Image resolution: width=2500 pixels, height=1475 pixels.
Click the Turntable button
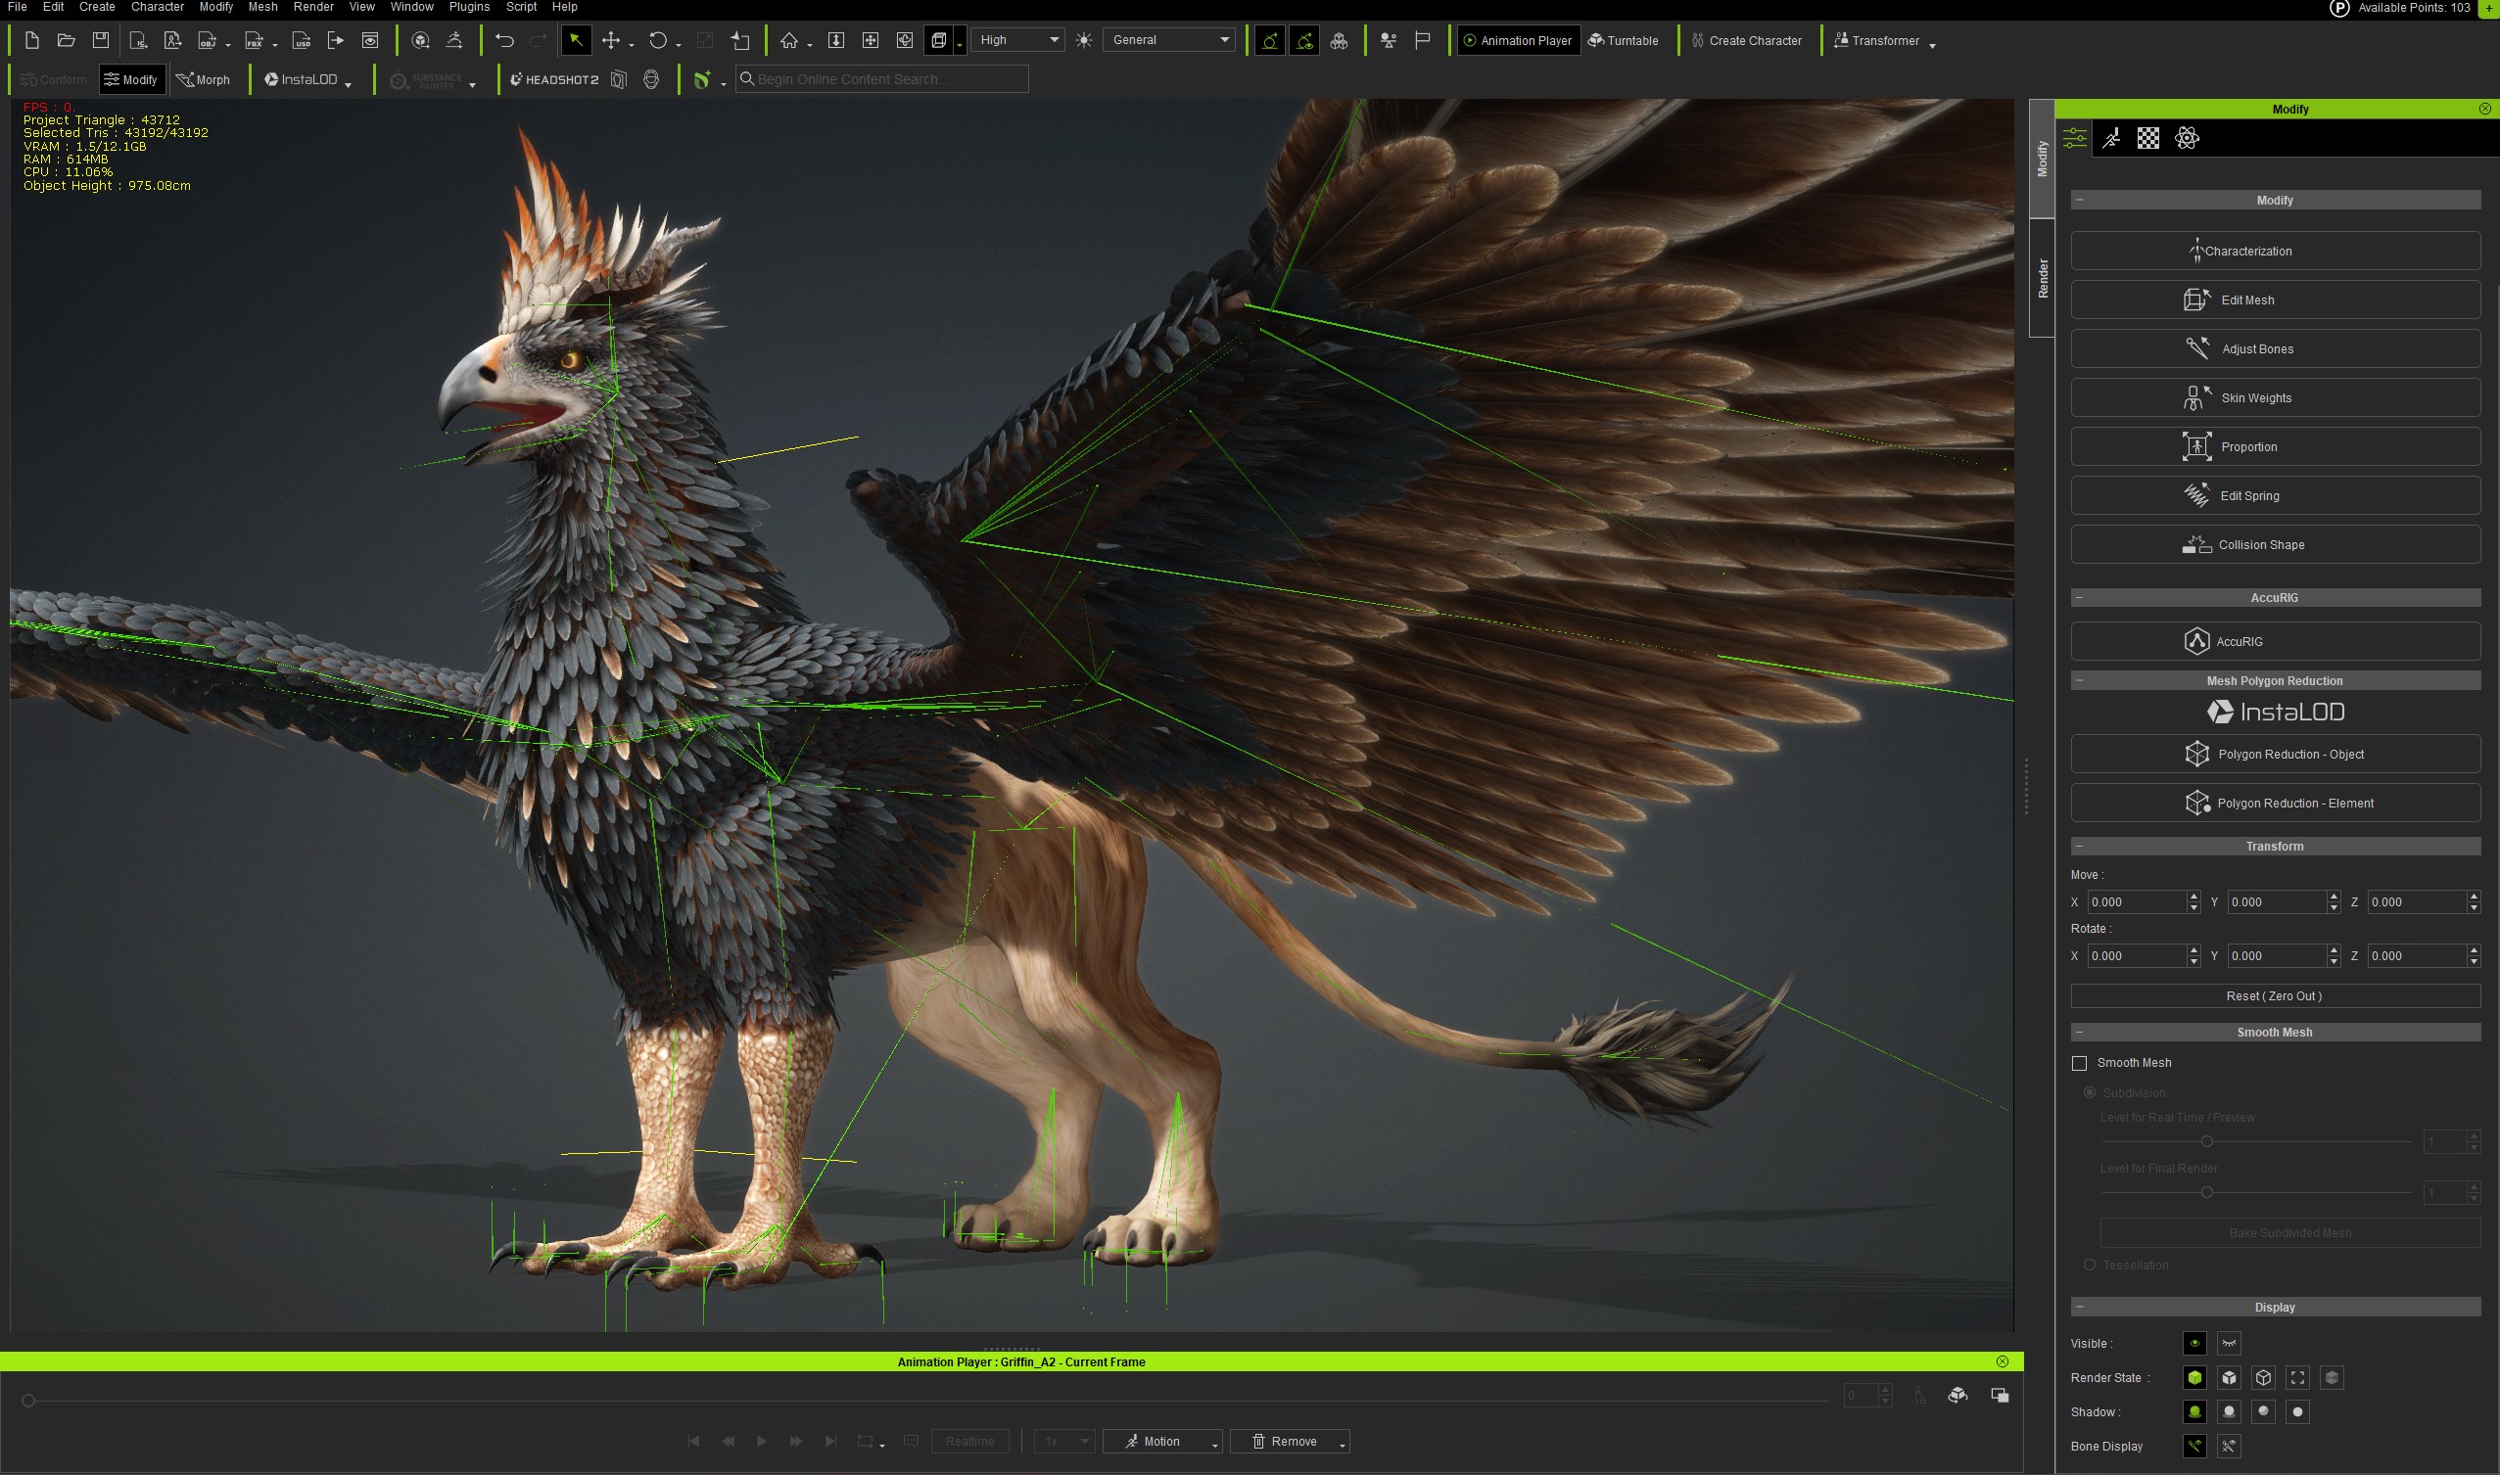tap(1623, 41)
